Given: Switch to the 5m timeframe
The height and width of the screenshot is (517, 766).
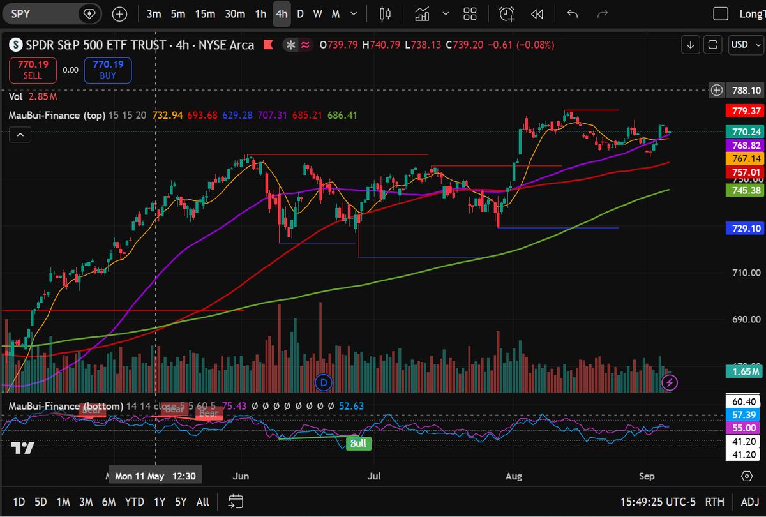Looking at the screenshot, I should 177,13.
